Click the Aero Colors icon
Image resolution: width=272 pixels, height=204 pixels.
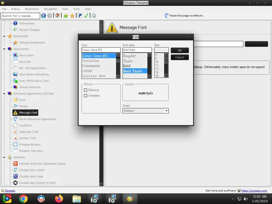pyautogui.click(x=15, y=55)
